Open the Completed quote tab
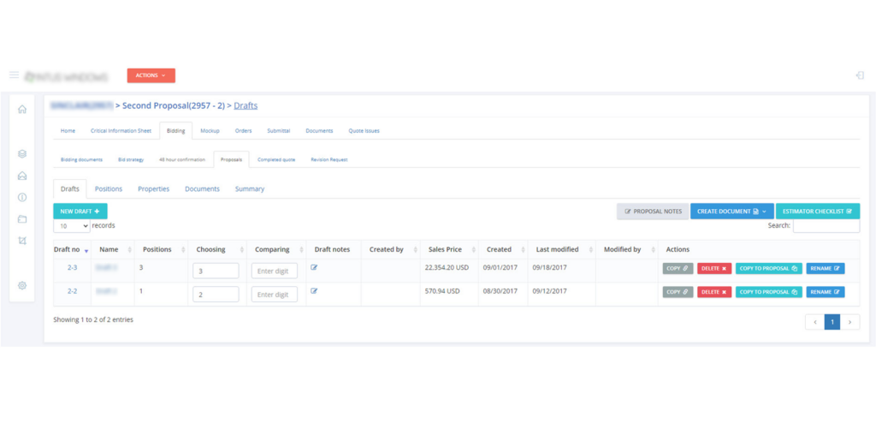876x435 pixels. point(276,159)
